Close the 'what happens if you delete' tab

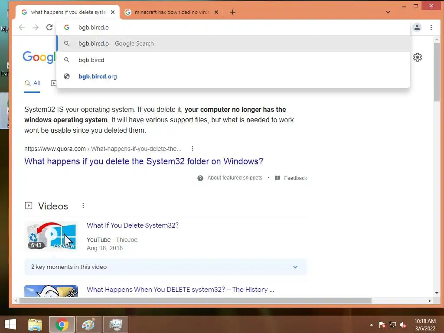(x=113, y=12)
